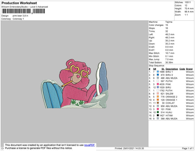
Task: Pick the light orange swatch for ORANGE 2
Action: (158, 97)
